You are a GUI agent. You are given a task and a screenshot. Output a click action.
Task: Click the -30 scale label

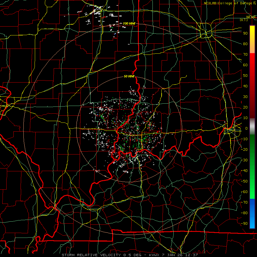(244, 160)
